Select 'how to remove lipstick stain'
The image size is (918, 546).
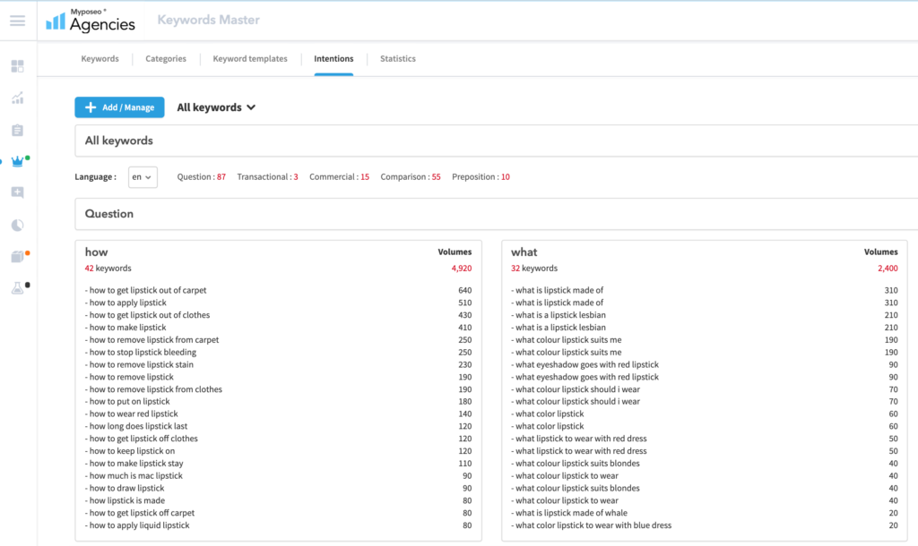click(139, 364)
